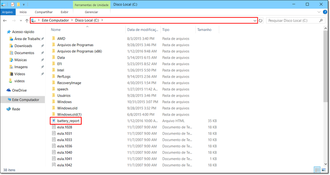Open the Gerenciar tab
The width and height of the screenshot is (330, 175).
(x=91, y=12)
